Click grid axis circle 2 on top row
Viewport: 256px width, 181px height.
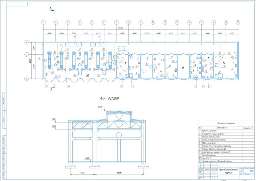tap(55, 22)
